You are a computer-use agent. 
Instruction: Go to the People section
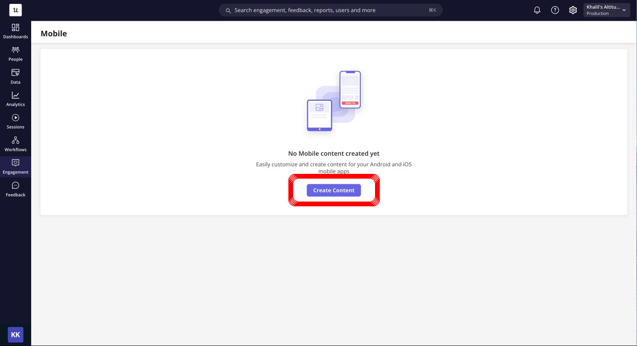tap(16, 54)
